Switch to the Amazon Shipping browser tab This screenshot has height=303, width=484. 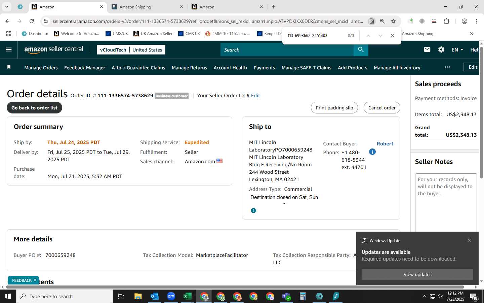[x=147, y=7]
